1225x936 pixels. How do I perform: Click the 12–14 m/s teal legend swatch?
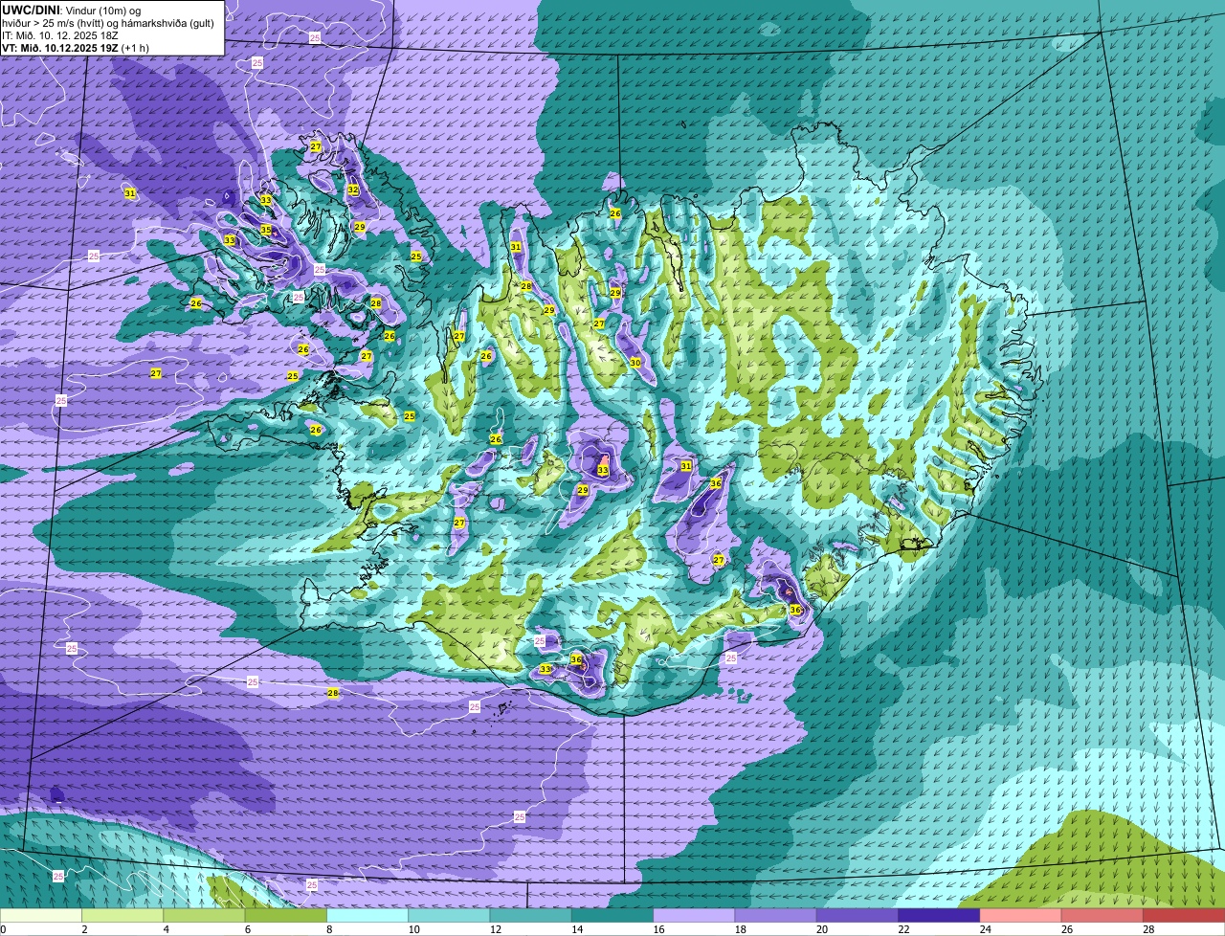point(531,916)
